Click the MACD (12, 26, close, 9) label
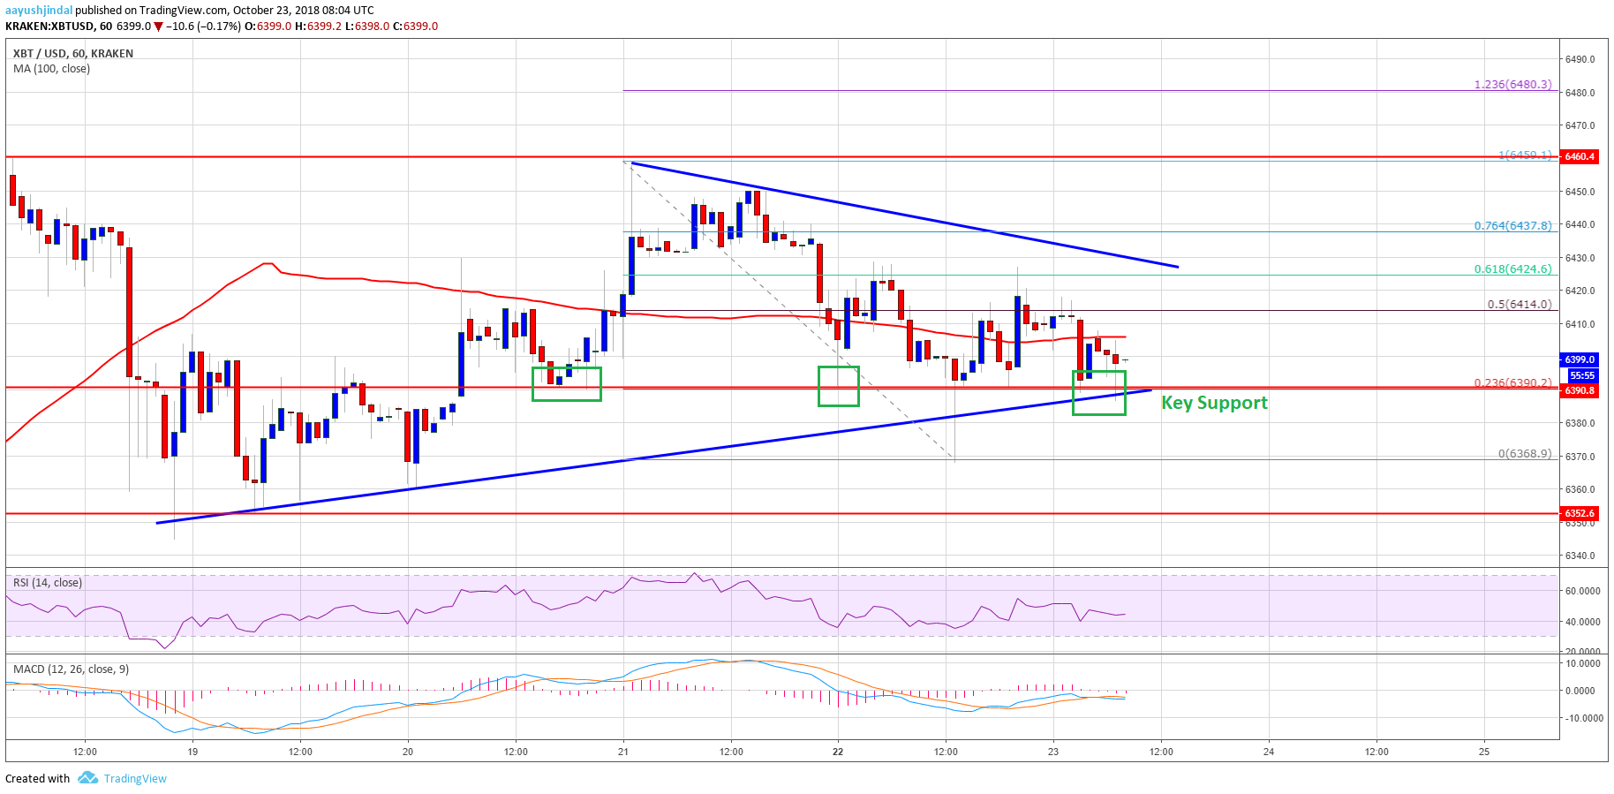1614x794 pixels. pos(72,669)
